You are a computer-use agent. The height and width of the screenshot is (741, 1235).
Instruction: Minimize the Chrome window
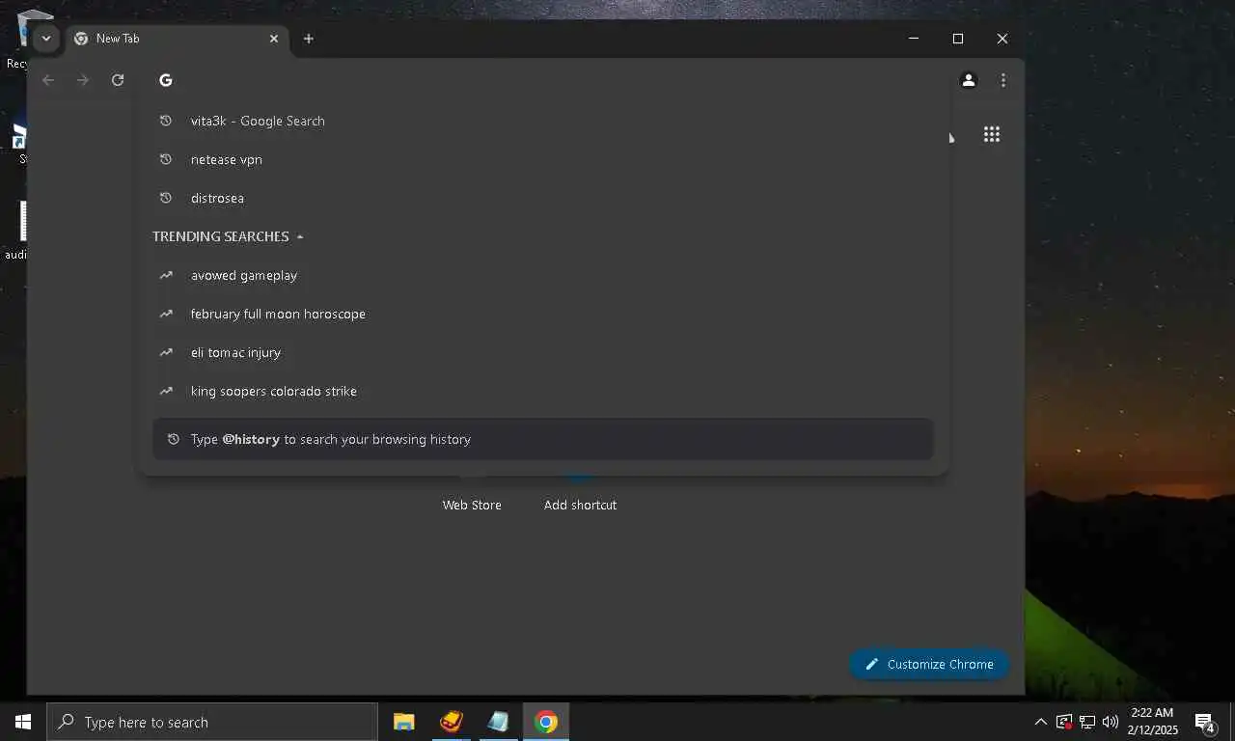coord(914,39)
